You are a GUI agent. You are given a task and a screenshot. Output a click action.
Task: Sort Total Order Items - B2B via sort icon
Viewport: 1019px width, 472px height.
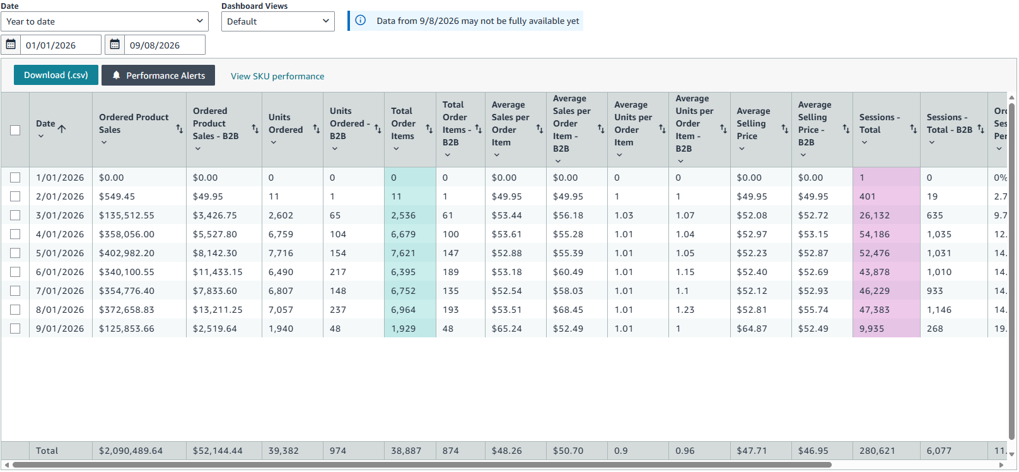(x=479, y=129)
